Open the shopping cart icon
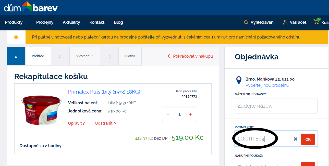 tap(316, 22)
